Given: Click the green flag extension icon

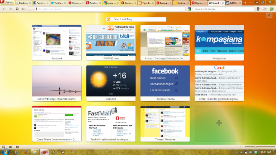Looking at the screenshot, I should [x=272, y=9].
